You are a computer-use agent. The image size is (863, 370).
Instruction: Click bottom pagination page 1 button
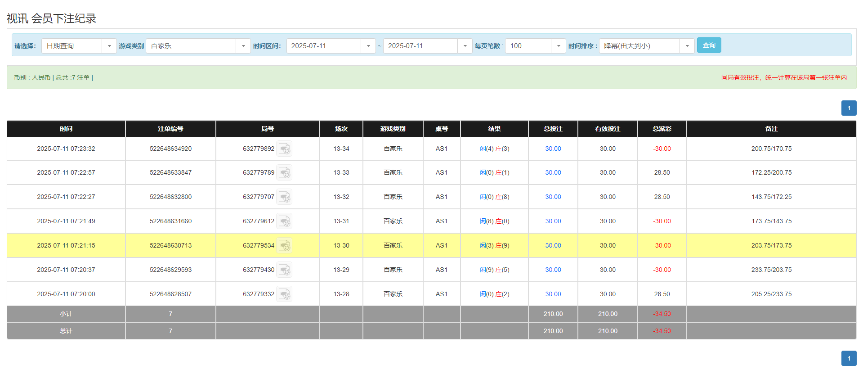coord(849,358)
